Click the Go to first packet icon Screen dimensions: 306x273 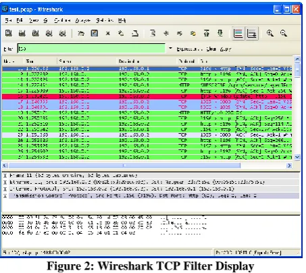pos(207,33)
